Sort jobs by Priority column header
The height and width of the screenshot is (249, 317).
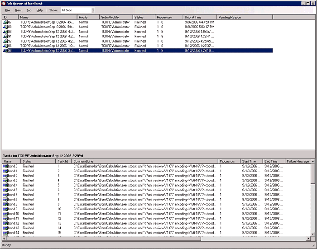tap(88, 17)
